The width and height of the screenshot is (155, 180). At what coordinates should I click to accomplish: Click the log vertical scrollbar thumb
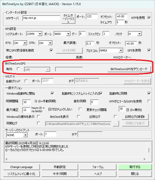(x=149, y=150)
